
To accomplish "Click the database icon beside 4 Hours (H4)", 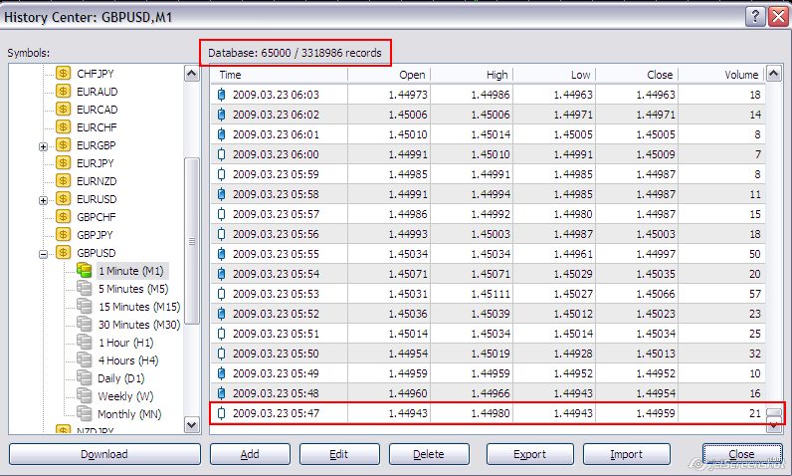I will 84,359.
